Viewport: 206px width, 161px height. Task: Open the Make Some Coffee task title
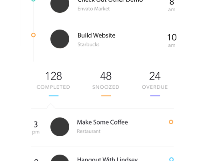pos(102,122)
